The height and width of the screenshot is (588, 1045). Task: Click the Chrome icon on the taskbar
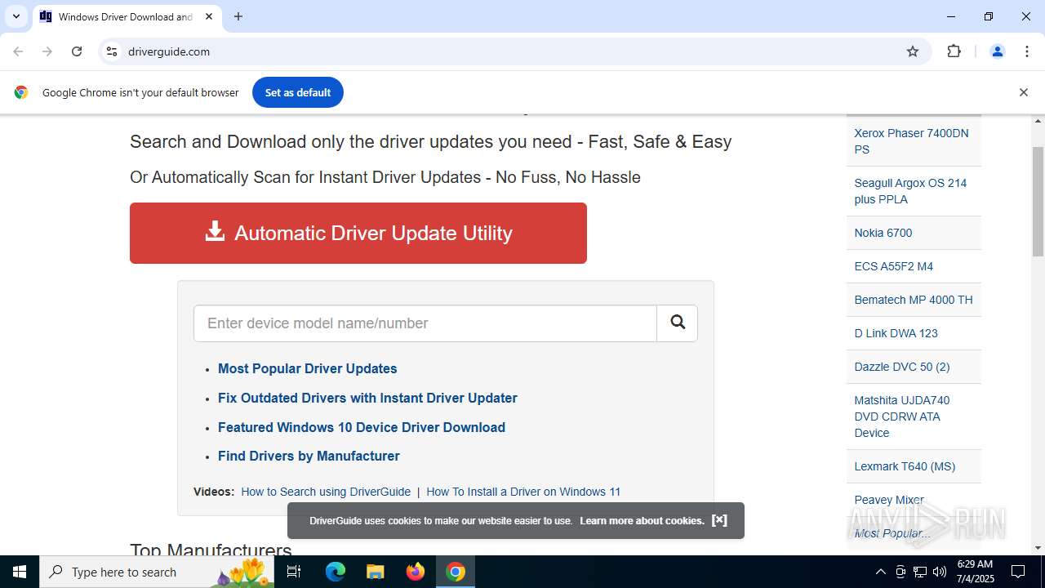click(x=456, y=572)
